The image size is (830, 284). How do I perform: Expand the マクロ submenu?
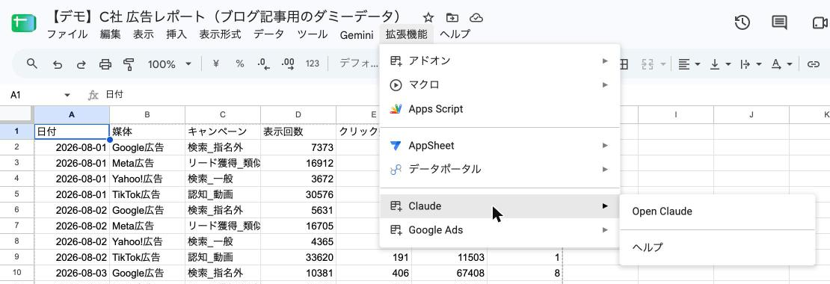coord(499,85)
